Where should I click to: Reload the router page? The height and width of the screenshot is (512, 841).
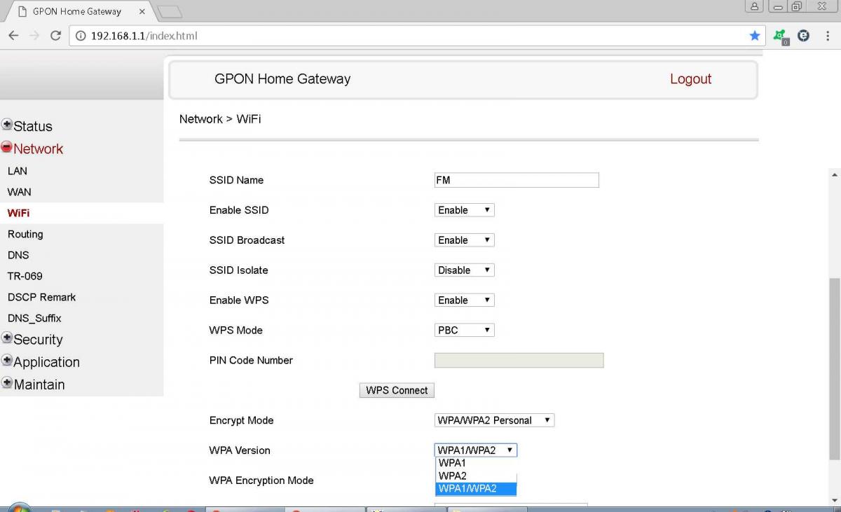pos(55,36)
